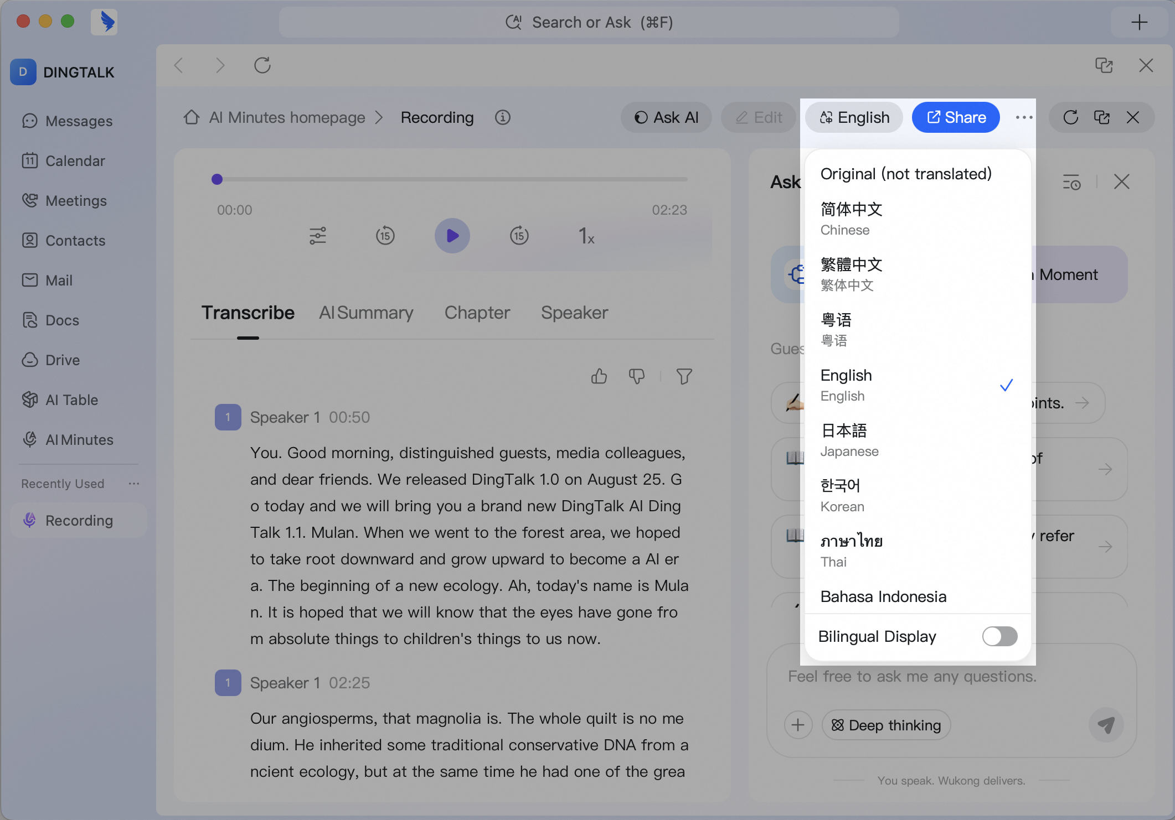Add an attachment with the plus button

(798, 725)
